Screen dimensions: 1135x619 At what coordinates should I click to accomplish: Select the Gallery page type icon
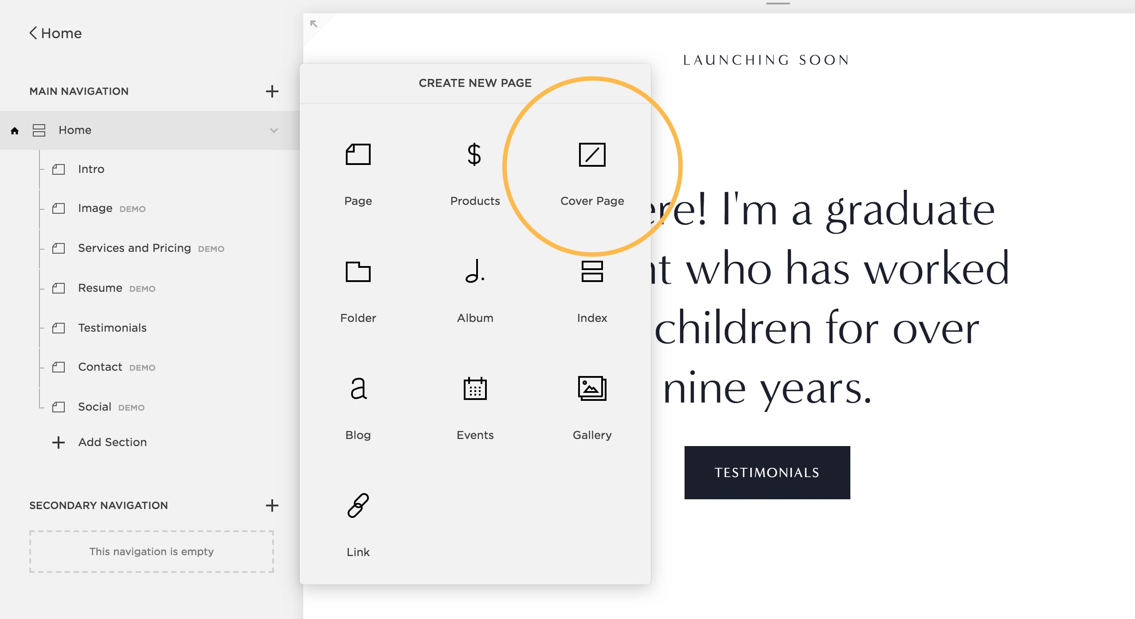click(591, 388)
